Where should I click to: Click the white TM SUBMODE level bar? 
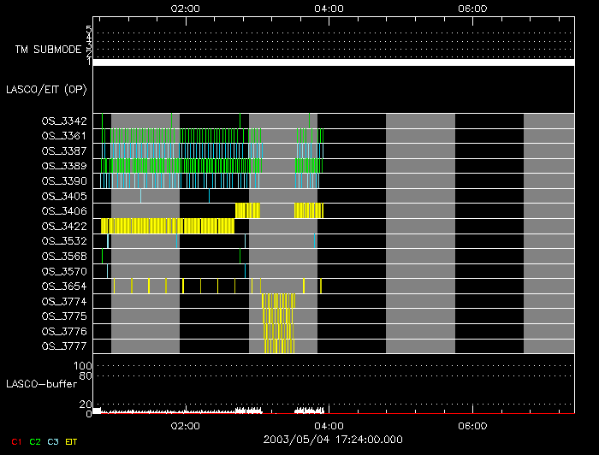[332, 62]
